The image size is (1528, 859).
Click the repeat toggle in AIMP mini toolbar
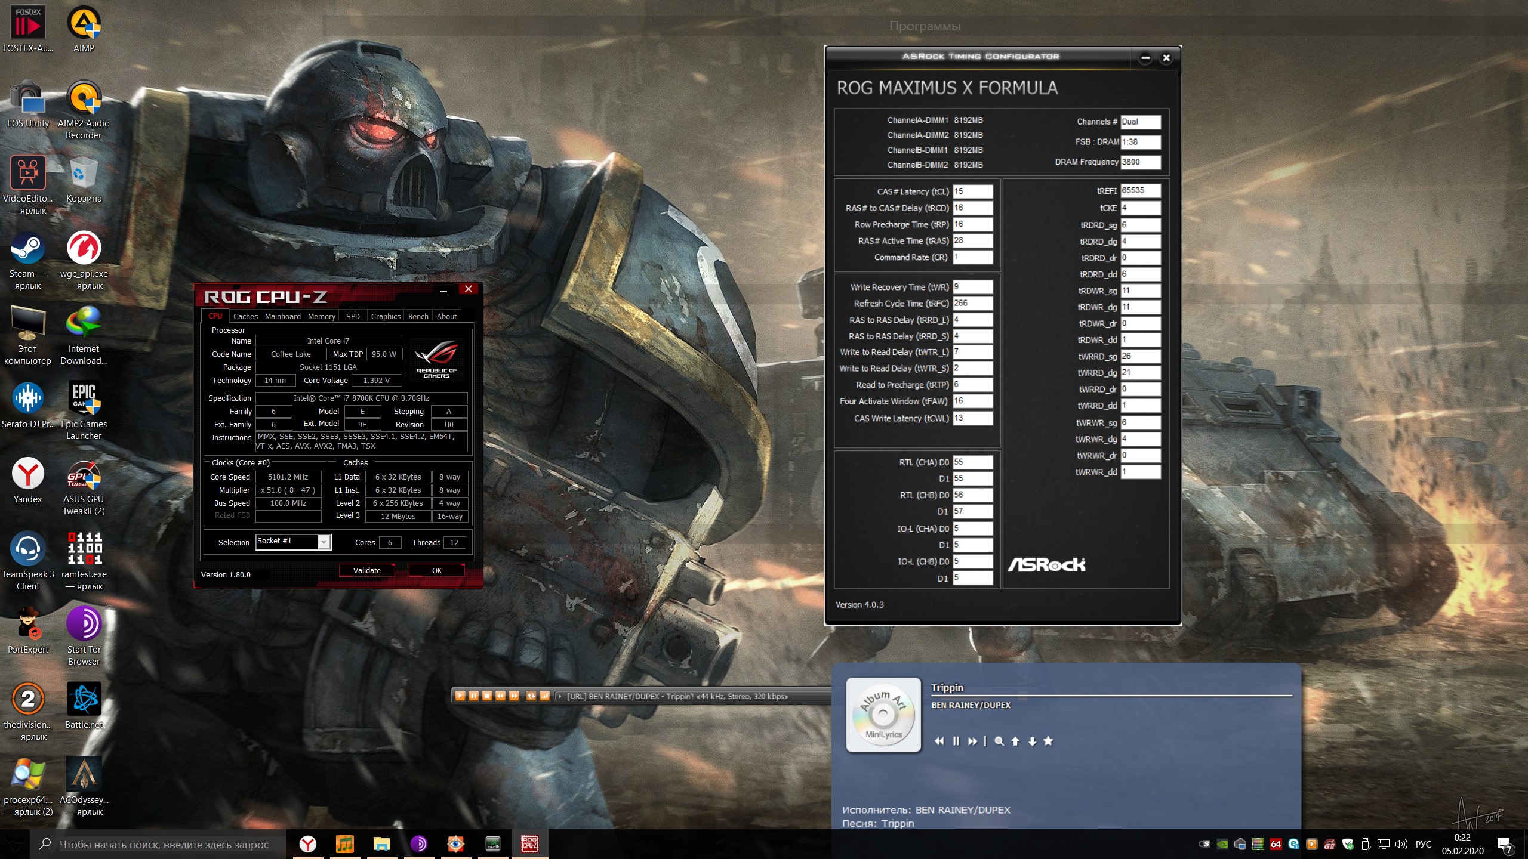[x=531, y=696]
